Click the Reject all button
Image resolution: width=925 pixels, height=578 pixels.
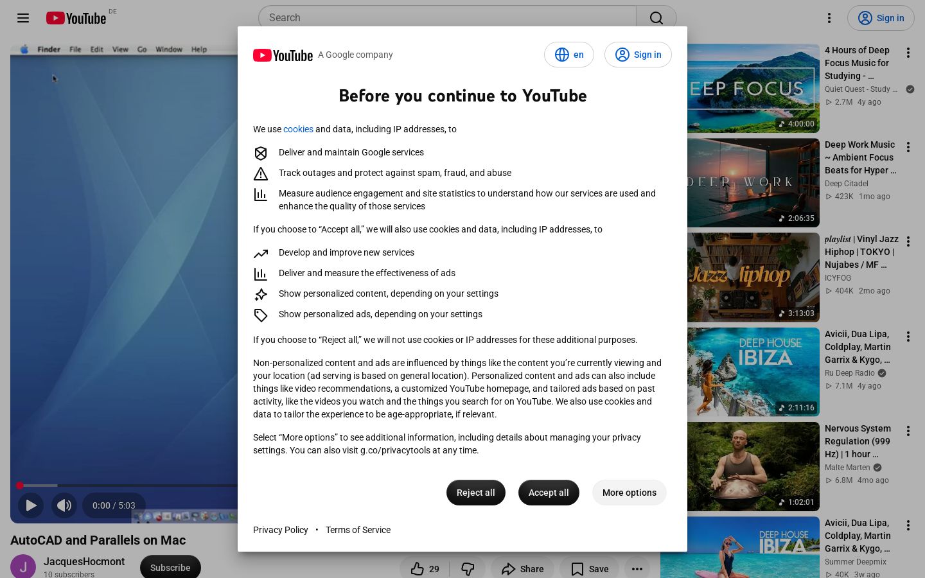tap(476, 493)
